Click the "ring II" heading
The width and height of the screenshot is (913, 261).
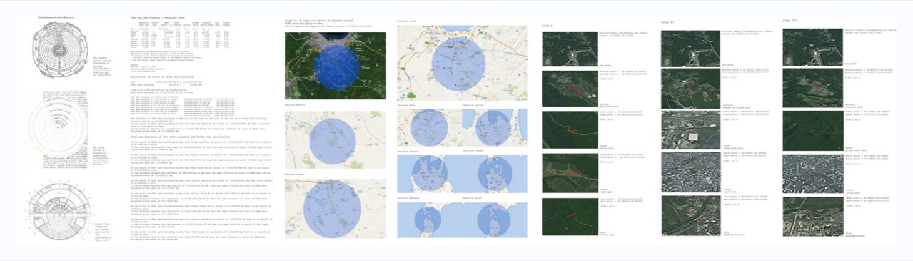tap(667, 22)
